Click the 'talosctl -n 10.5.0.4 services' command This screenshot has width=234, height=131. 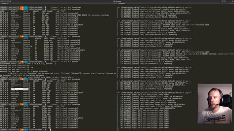click(x=65, y=104)
